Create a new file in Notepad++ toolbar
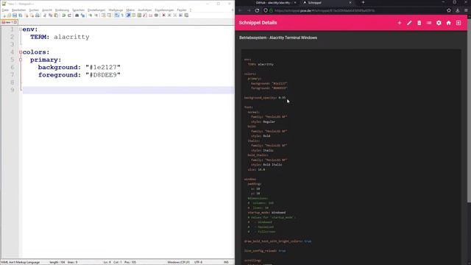This screenshot has width=471, height=265. click(x=4, y=15)
